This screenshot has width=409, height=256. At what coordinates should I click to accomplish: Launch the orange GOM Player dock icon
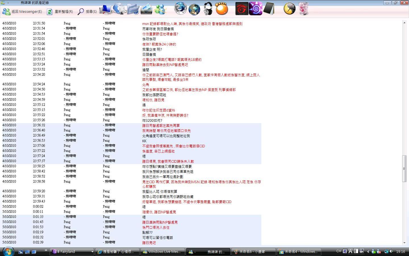[x=222, y=9]
